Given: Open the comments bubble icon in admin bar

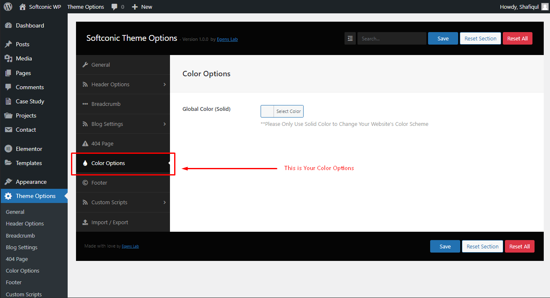Looking at the screenshot, I should pyautogui.click(x=114, y=7).
